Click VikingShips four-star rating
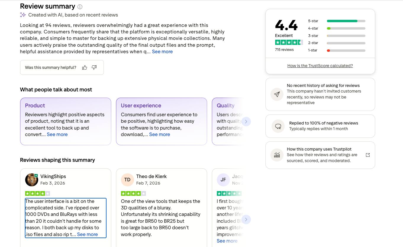 tap(38, 193)
